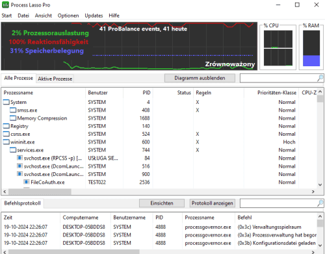Open the Start menu item
Screen dimensions: 325x254
[x=6, y=16]
